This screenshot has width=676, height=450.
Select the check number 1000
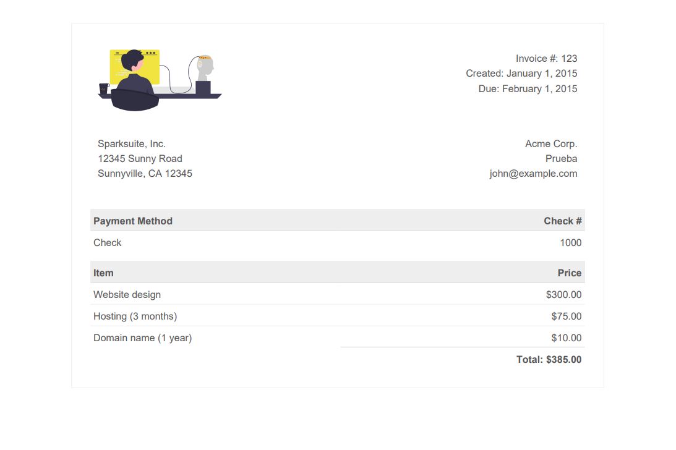570,243
